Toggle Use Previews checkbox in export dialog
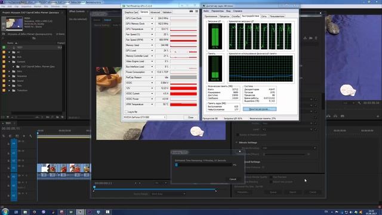The width and height of the screenshot is (382, 215). [x=271, y=177]
